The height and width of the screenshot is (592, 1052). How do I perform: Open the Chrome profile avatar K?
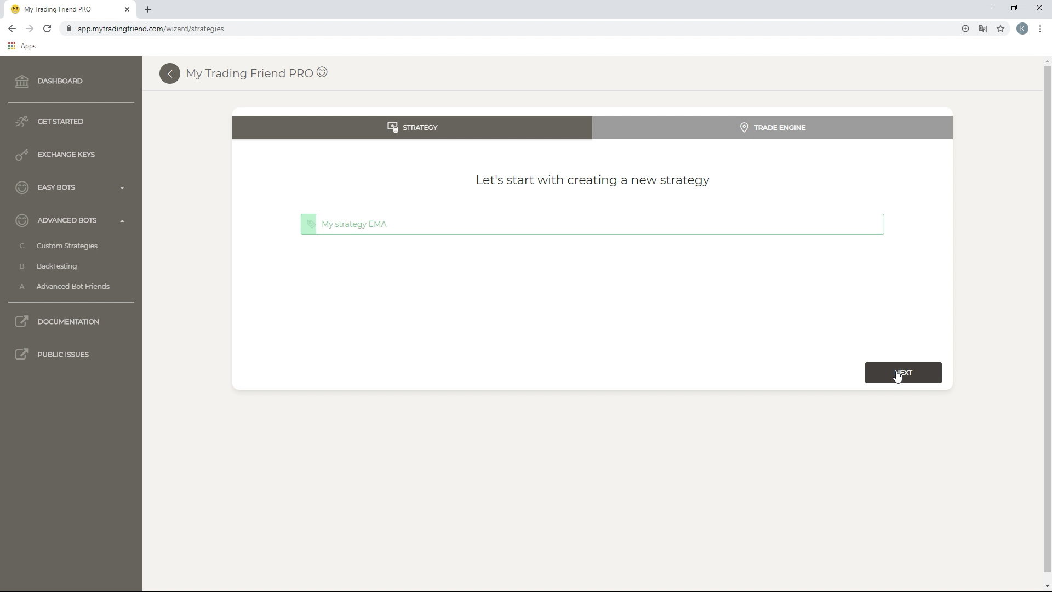[1022, 29]
